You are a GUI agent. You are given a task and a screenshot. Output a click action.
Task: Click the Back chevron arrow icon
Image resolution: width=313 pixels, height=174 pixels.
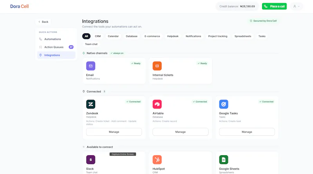pos(39,22)
